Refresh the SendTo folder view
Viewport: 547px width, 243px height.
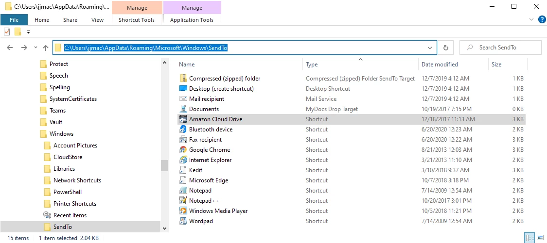[445, 48]
